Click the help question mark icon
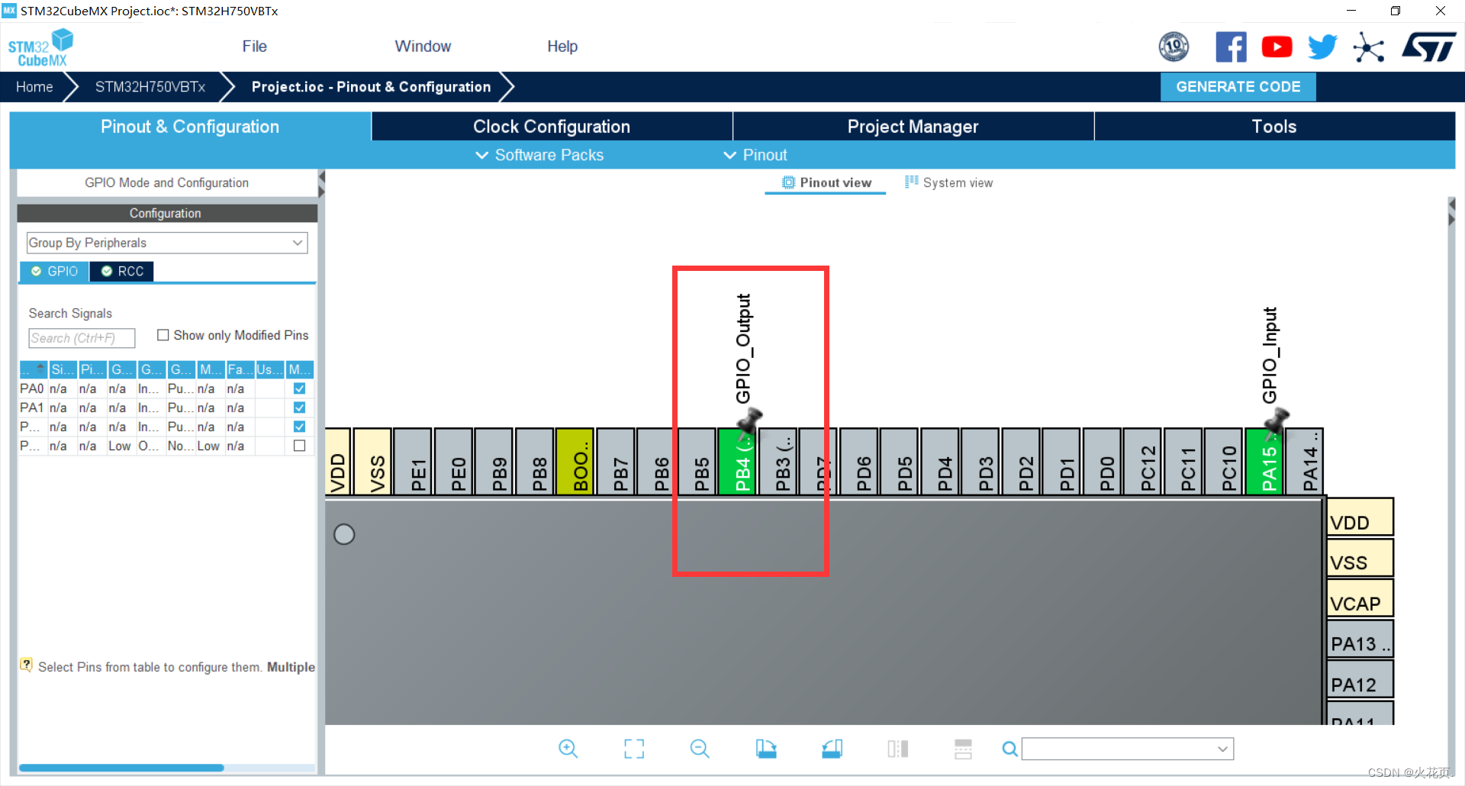Viewport: 1465px width, 786px height. point(27,665)
